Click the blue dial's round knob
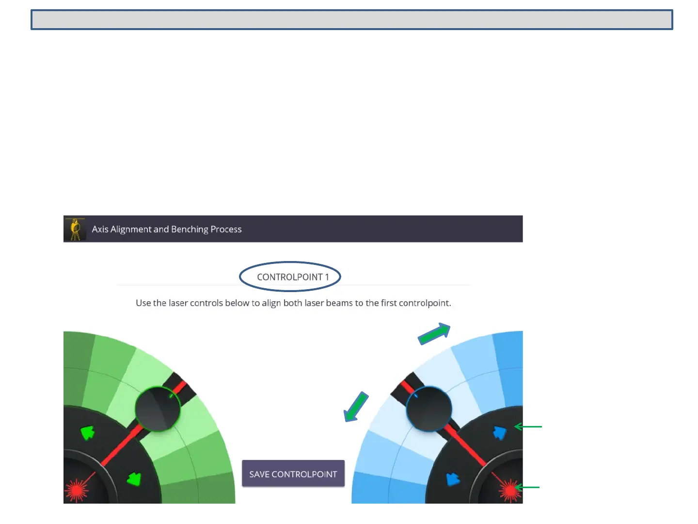Viewport: 698px width, 524px height. click(429, 409)
